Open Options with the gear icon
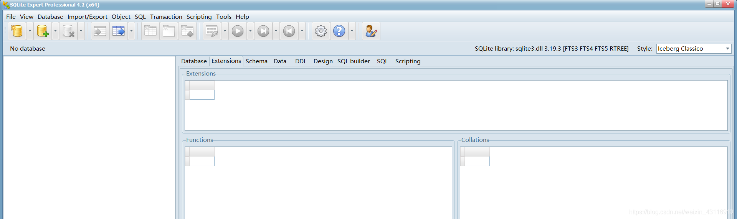 point(321,31)
